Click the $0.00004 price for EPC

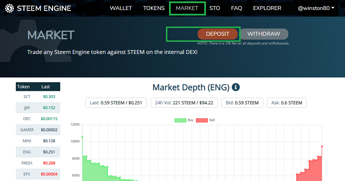49,174
